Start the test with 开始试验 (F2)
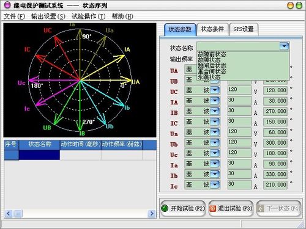This screenshot has height=229, width=306. click(x=183, y=208)
